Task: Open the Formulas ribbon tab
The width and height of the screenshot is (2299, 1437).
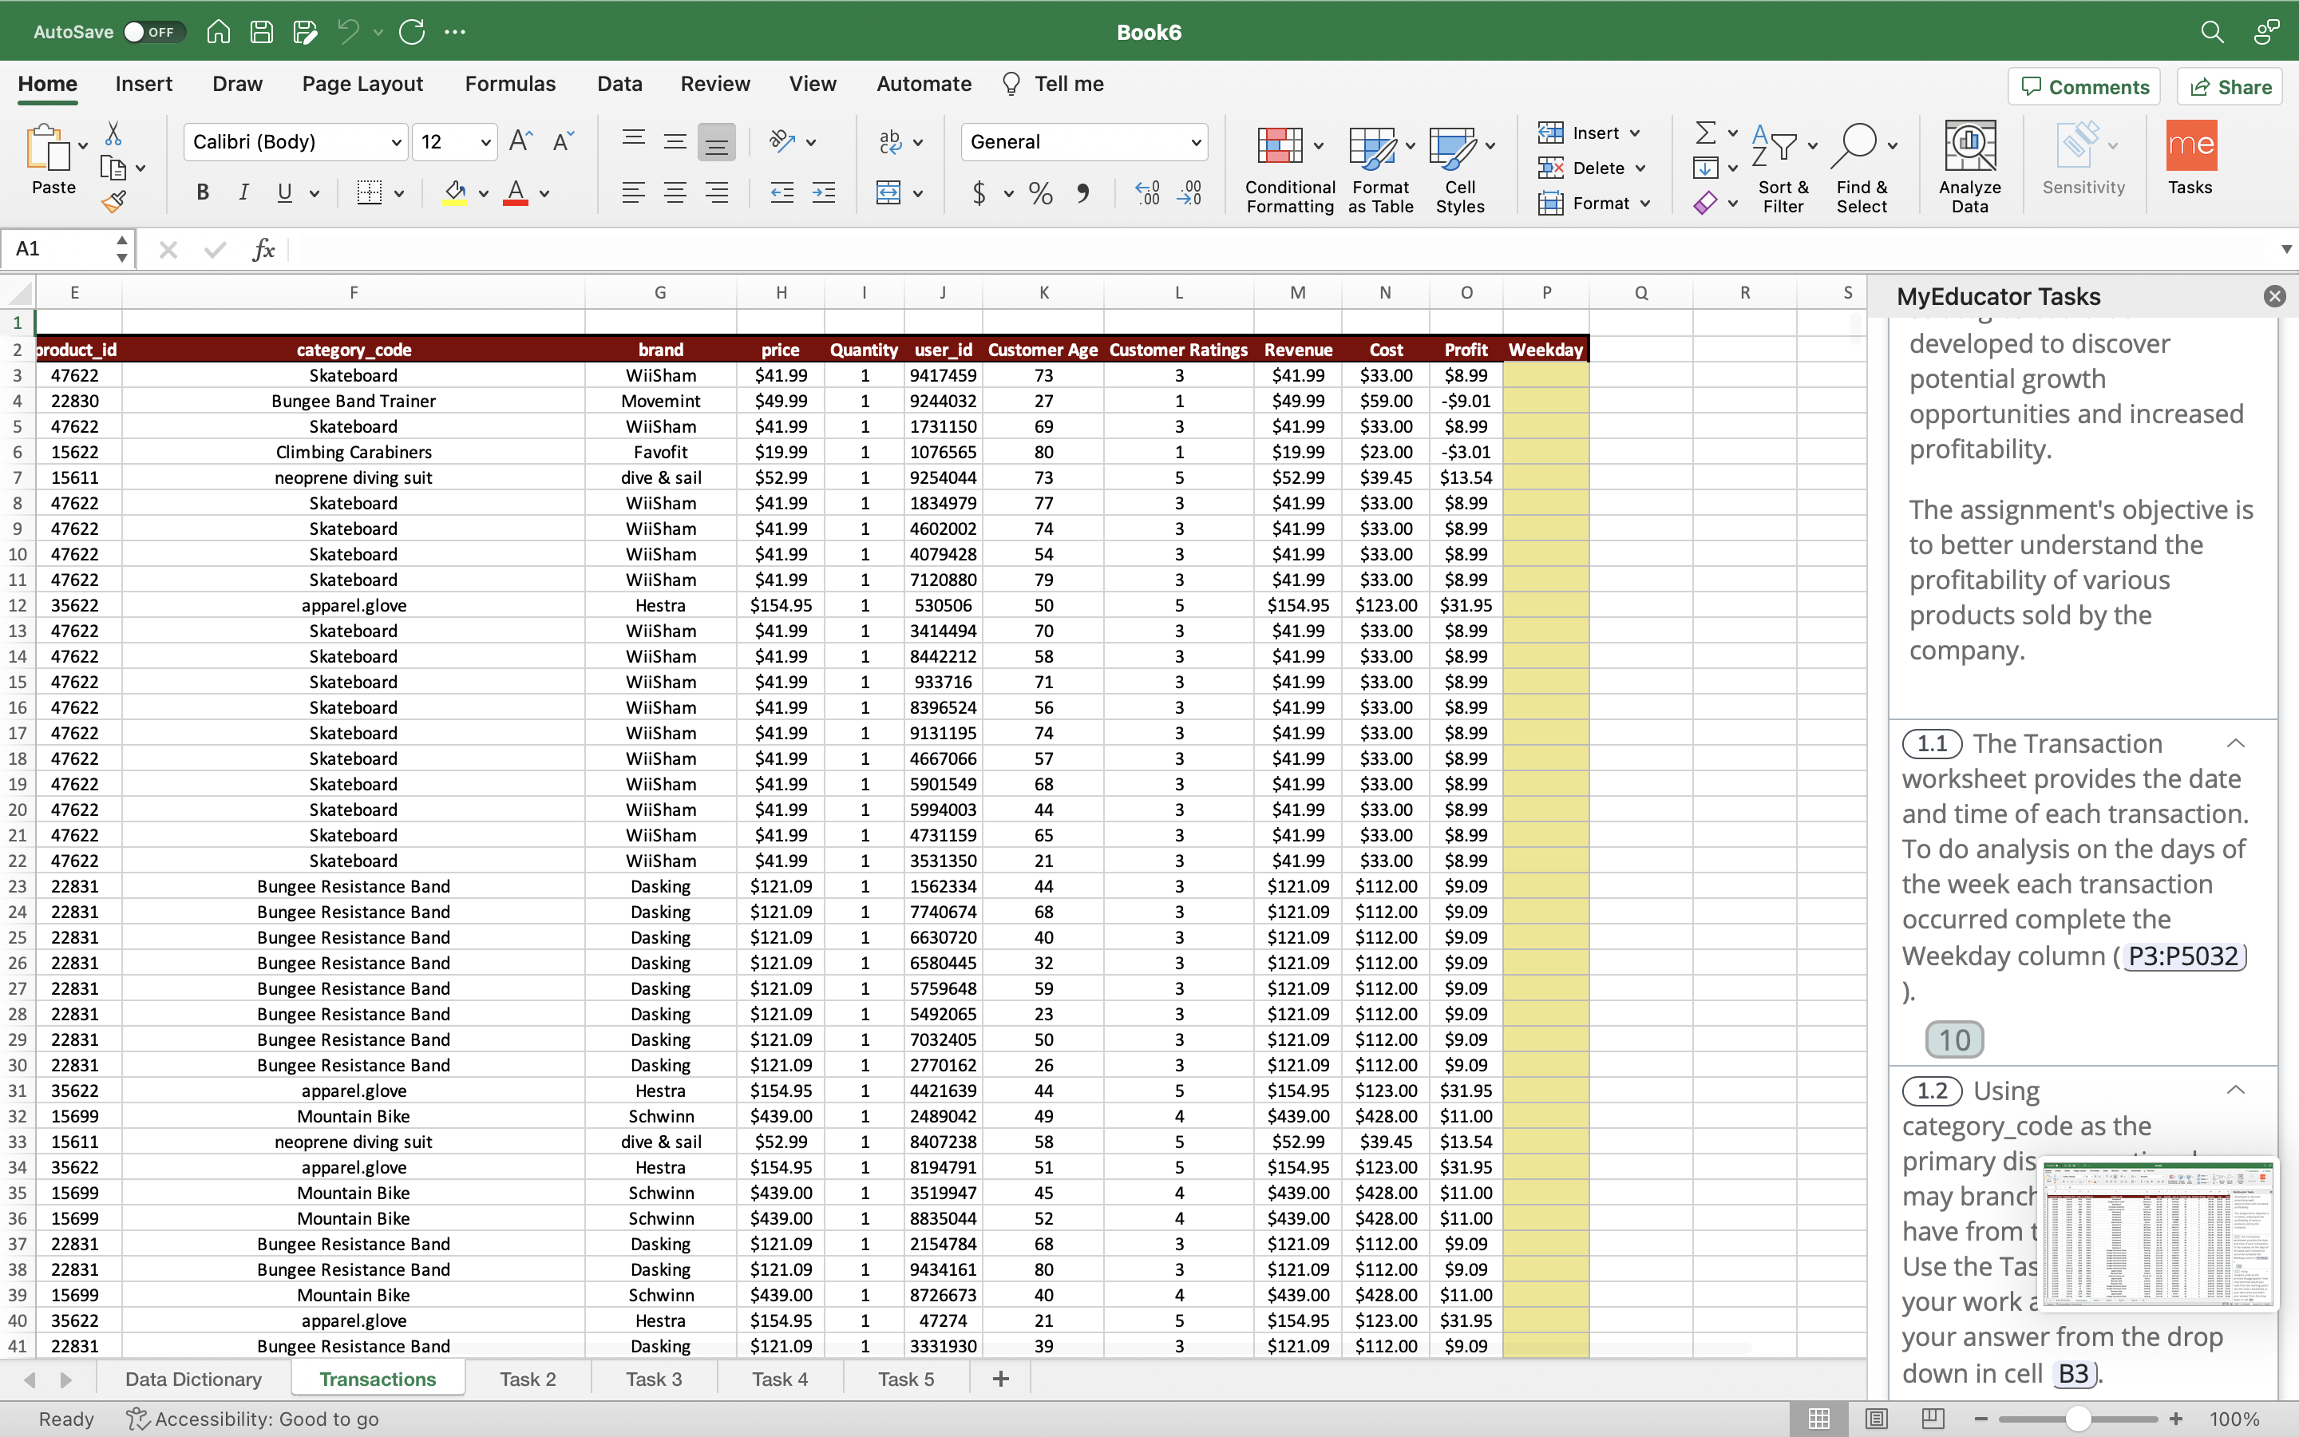Action: pyautogui.click(x=509, y=84)
